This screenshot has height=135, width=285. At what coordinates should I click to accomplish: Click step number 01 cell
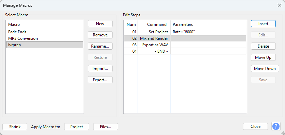click(131, 32)
